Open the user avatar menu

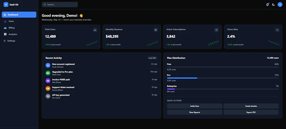click(x=280, y=5)
